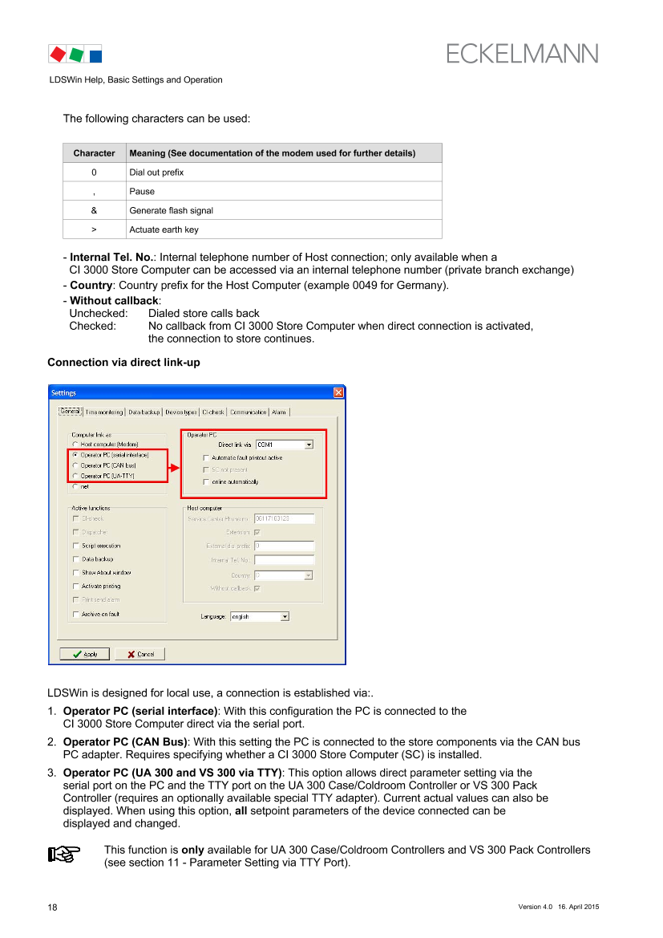Select the net radio button
This screenshot has width=663, height=938.
pyautogui.click(x=75, y=486)
